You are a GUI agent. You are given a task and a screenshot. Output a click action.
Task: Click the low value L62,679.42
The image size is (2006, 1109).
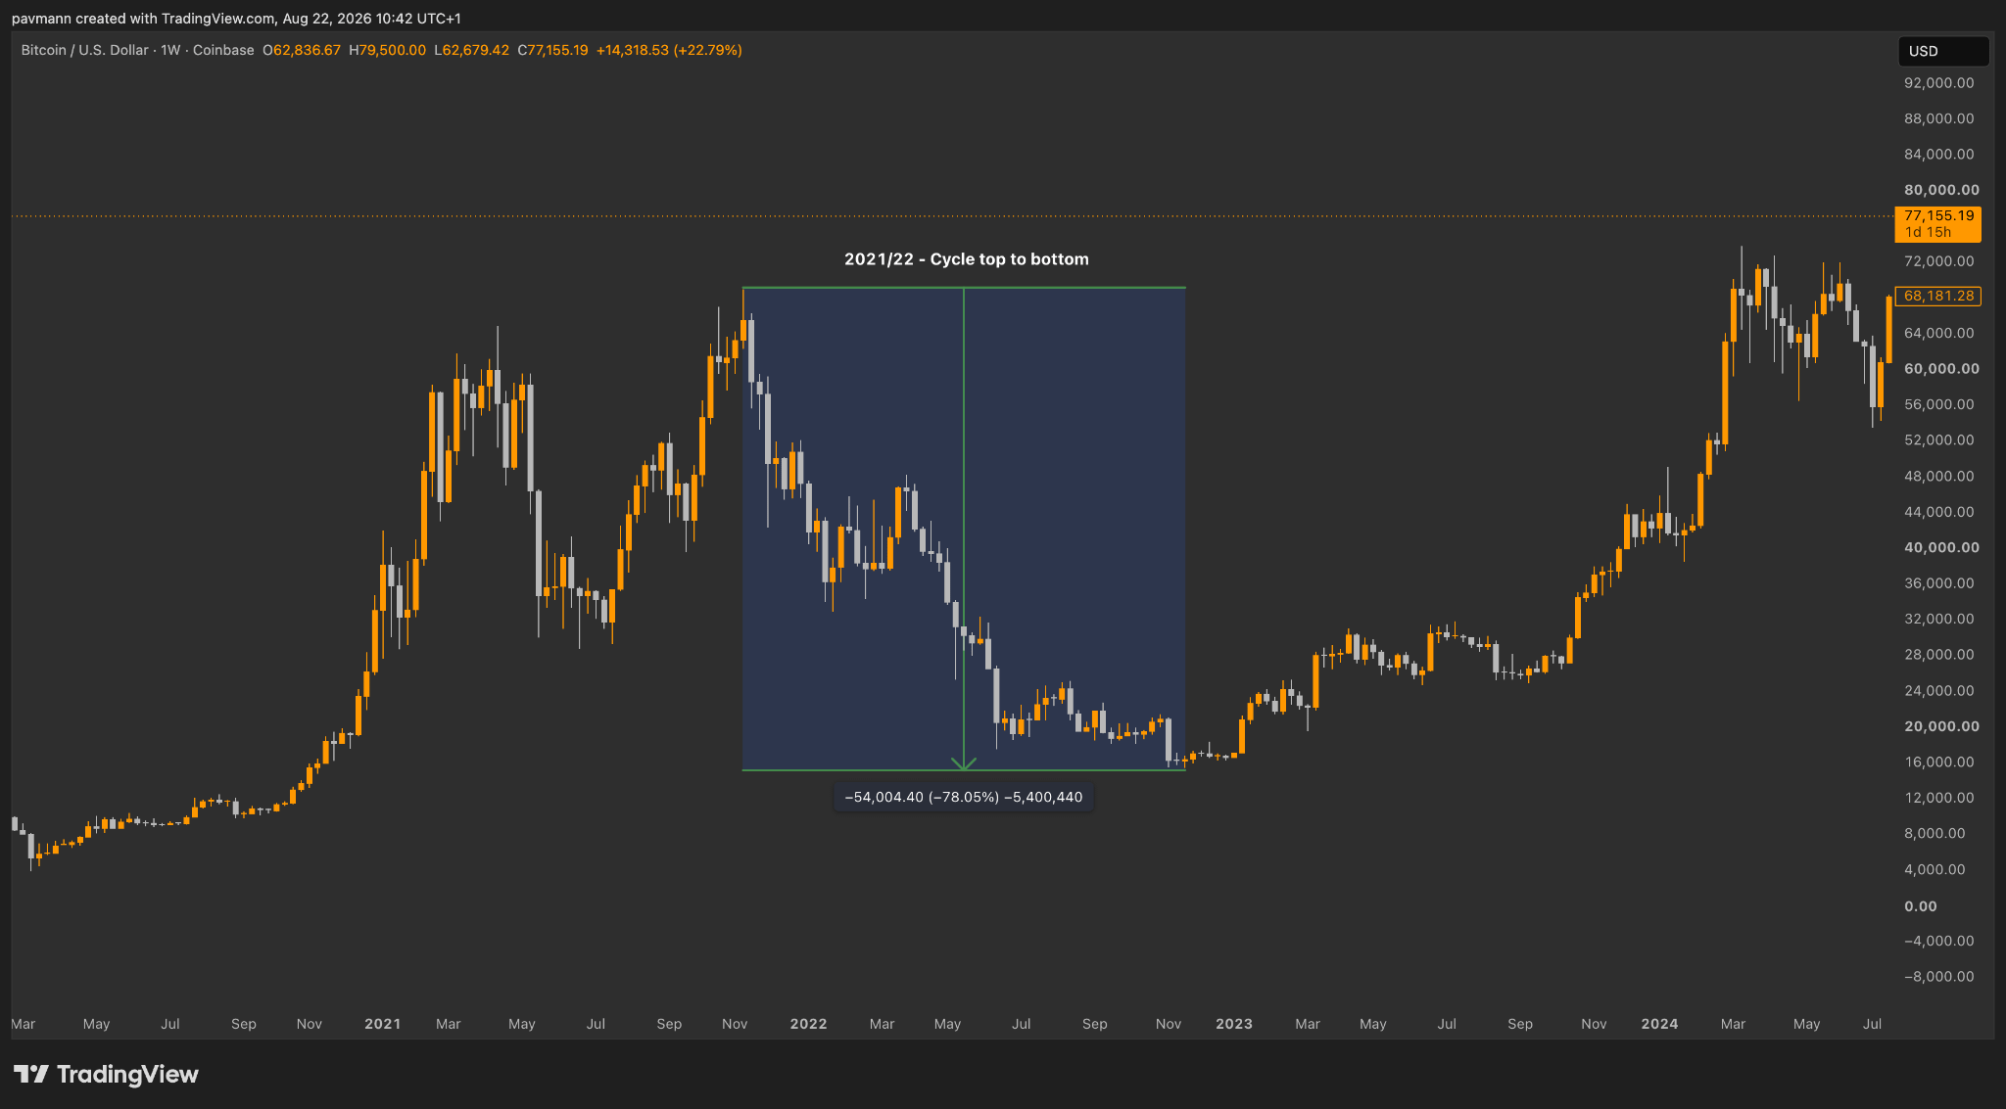tap(472, 50)
